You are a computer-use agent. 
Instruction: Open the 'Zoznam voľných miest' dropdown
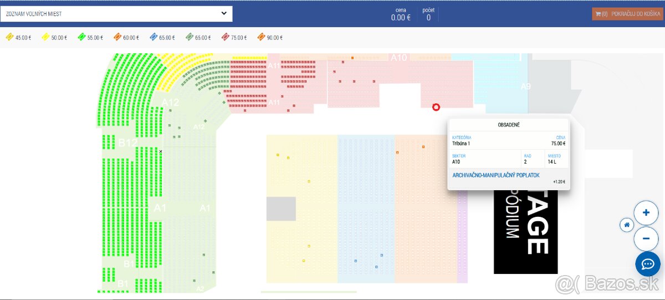click(111, 13)
